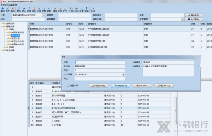
Task: Sort by the 案卷题名 column header
Action: [116, 24]
